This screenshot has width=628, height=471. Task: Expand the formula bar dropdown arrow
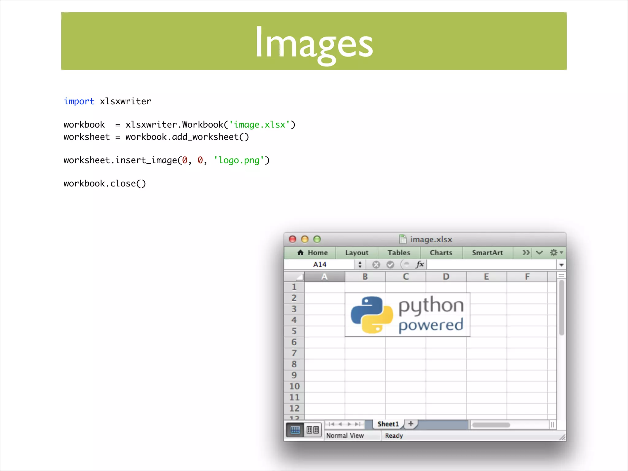[561, 265]
